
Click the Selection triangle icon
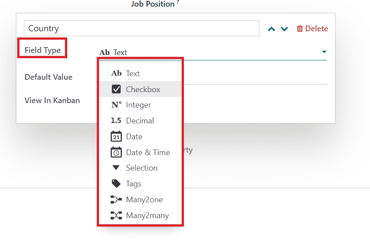pos(116,168)
